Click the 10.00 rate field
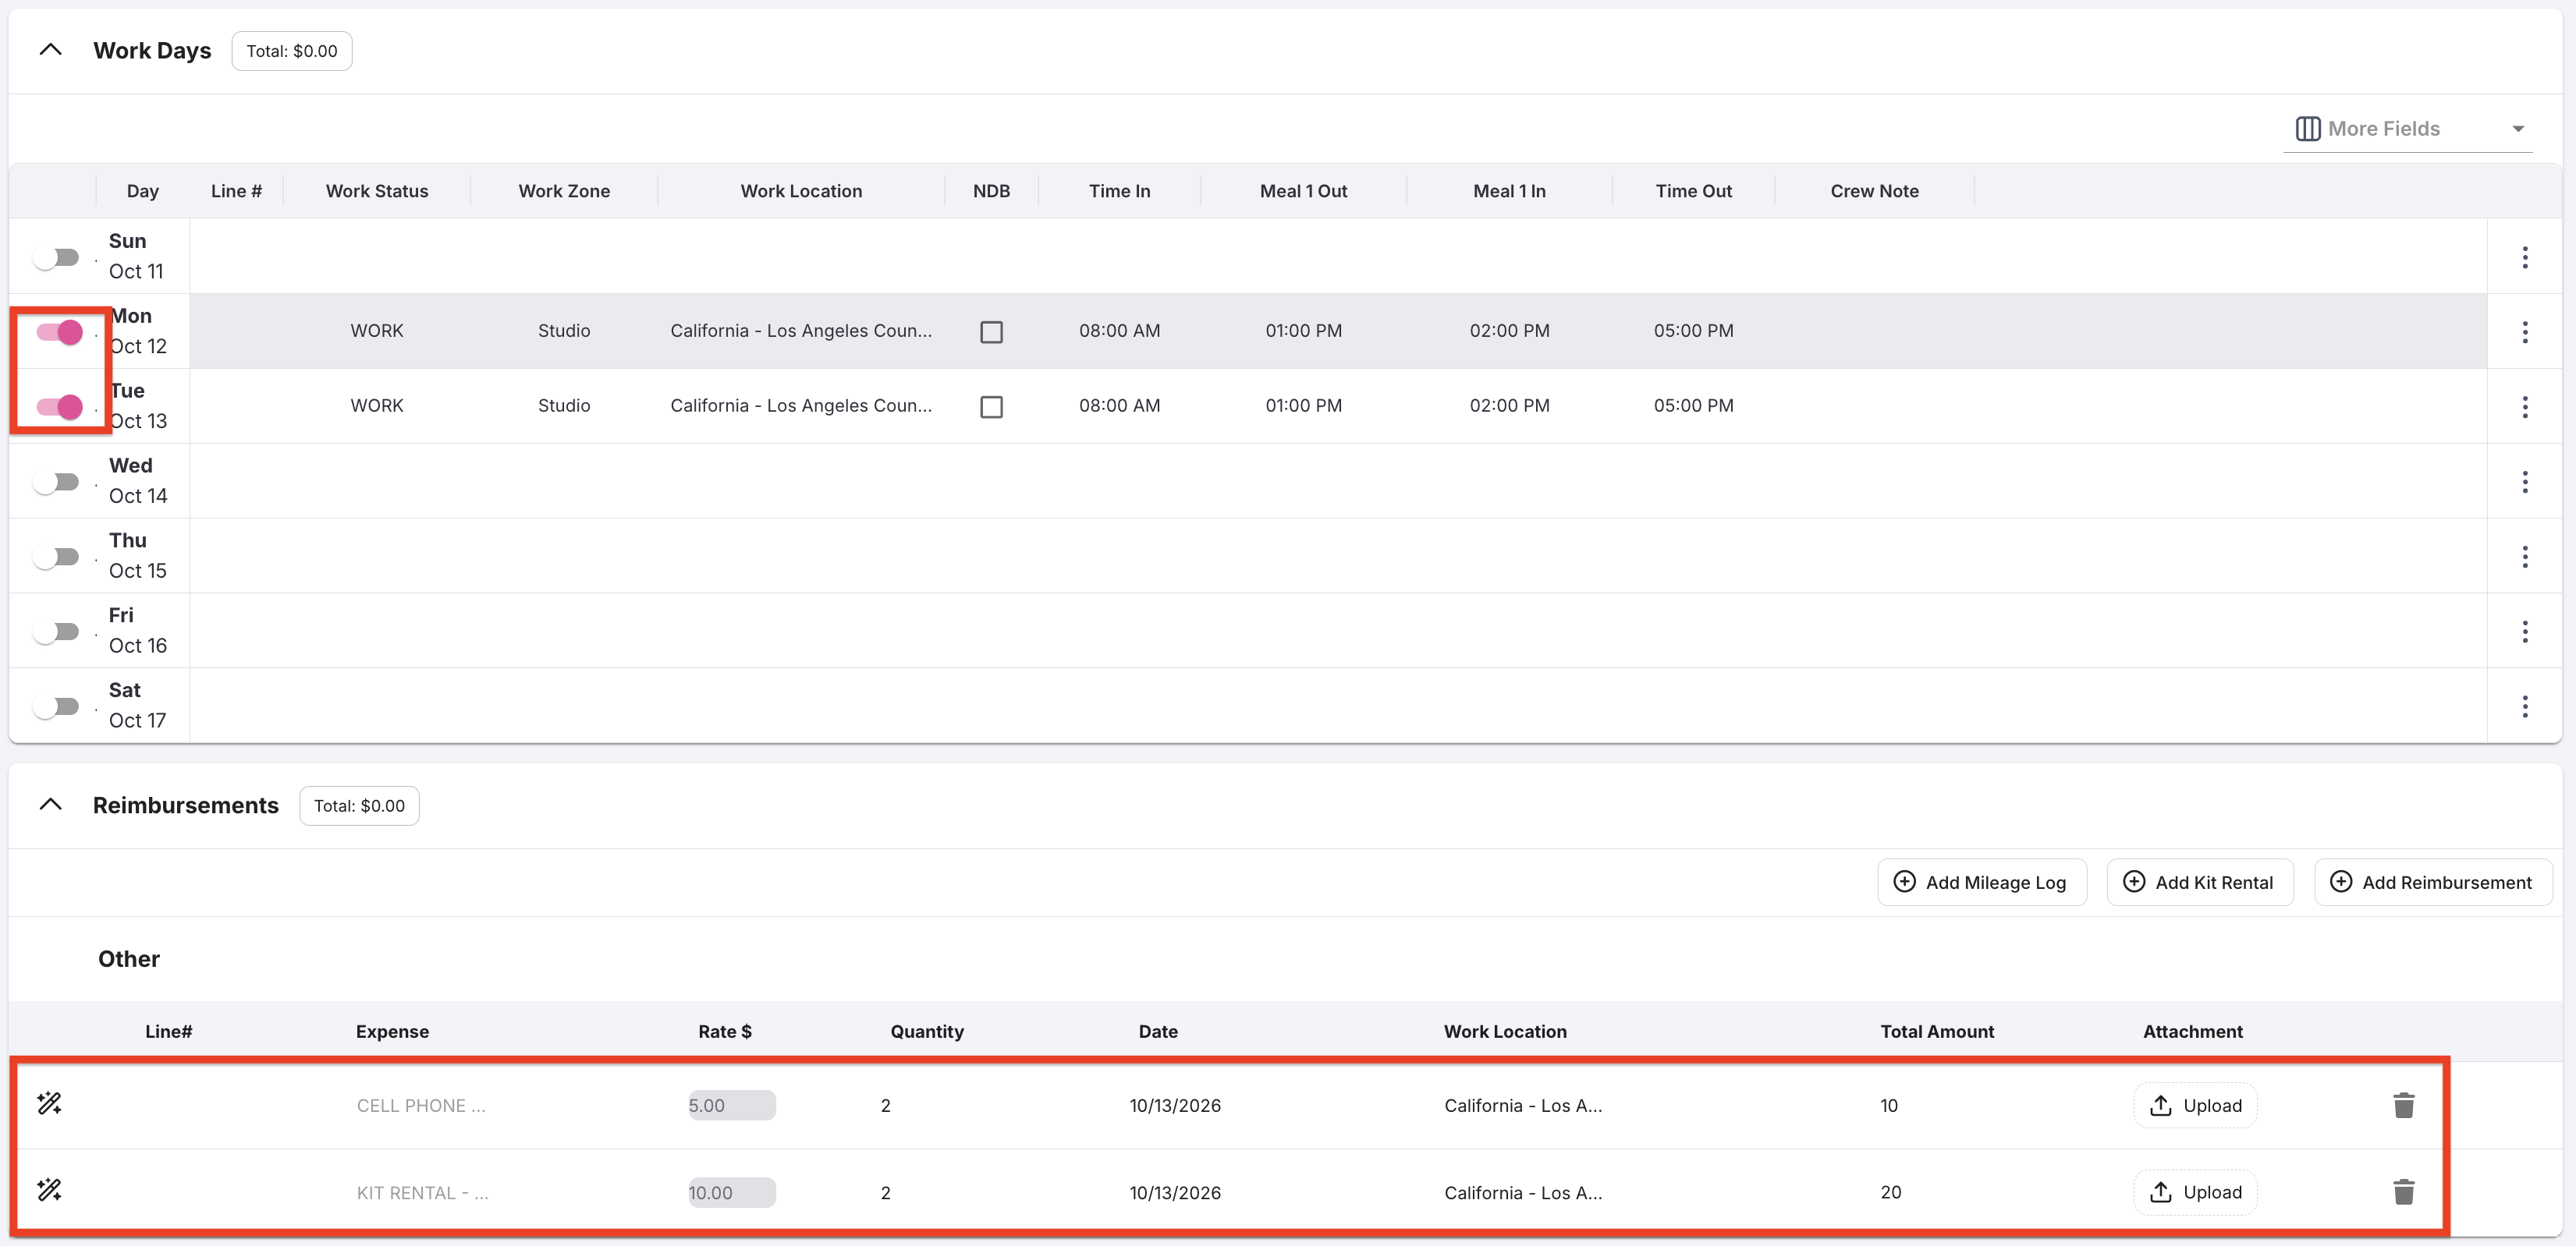Image resolution: width=2576 pixels, height=1246 pixels. 731,1192
